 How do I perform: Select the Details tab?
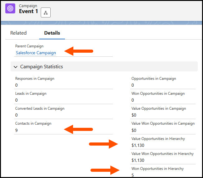52,33
